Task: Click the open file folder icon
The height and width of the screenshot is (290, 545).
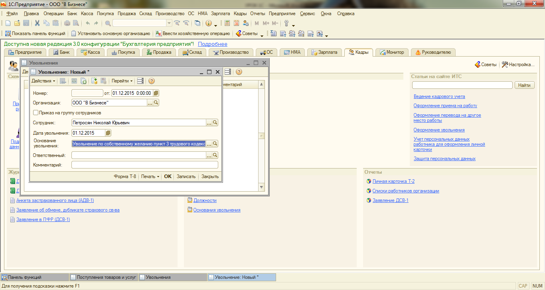Action: tap(17, 23)
